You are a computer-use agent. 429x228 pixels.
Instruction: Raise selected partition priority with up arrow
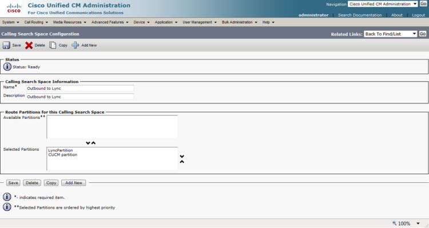[x=182, y=162]
